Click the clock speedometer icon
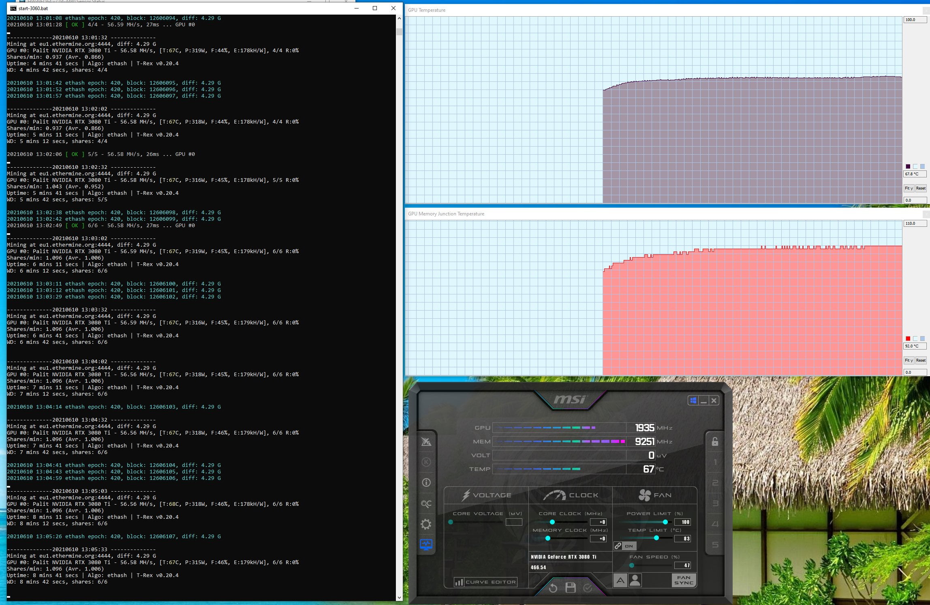Image resolution: width=930 pixels, height=605 pixels. pyautogui.click(x=554, y=495)
